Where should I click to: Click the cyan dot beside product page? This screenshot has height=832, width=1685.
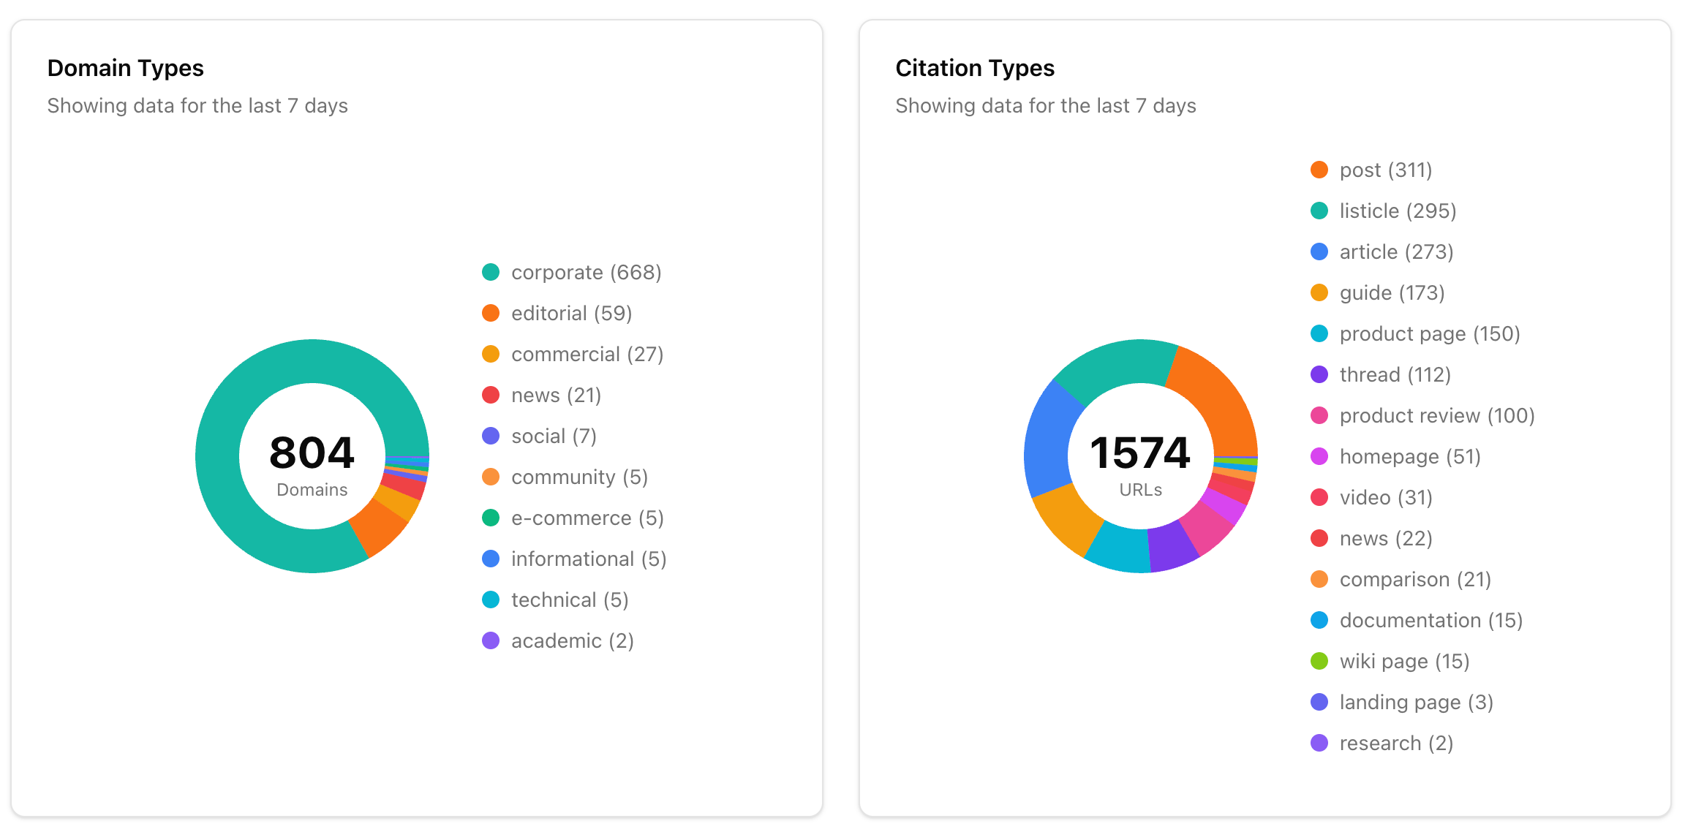click(x=1319, y=333)
